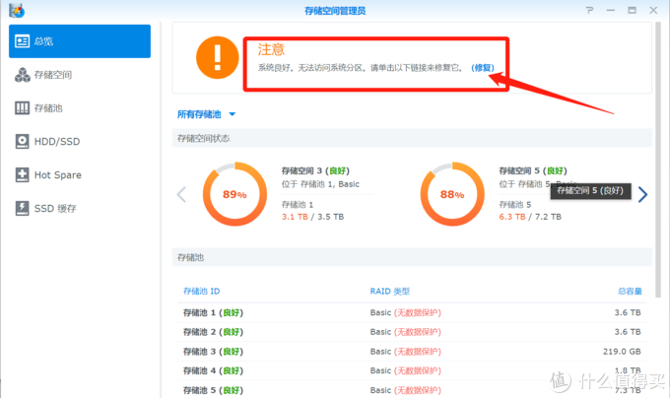Click the orange warning exclamation icon

217,56
